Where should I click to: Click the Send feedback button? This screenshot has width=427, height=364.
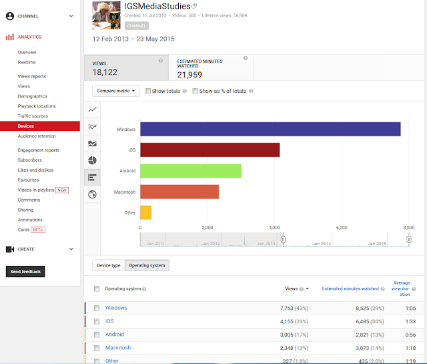click(25, 272)
